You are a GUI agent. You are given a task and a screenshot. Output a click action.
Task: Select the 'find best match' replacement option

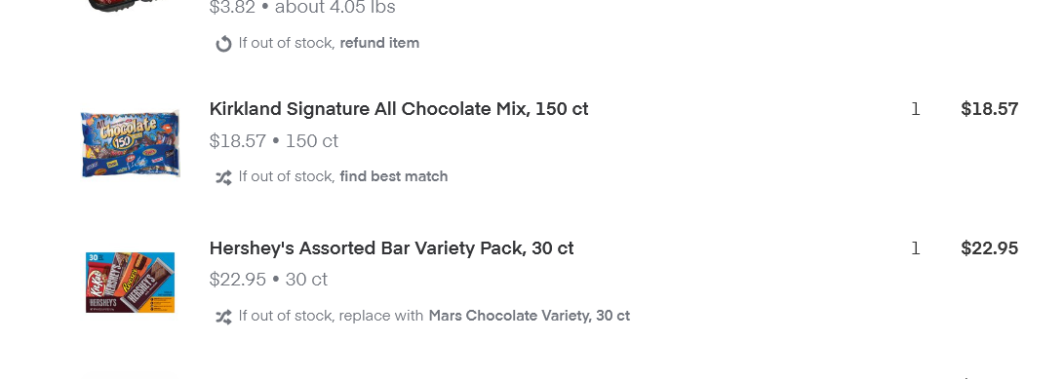click(394, 176)
